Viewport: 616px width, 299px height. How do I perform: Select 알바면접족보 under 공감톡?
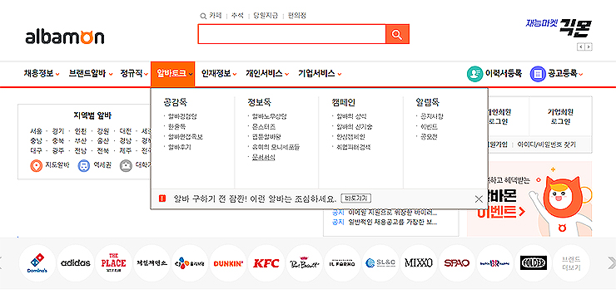(x=186, y=137)
